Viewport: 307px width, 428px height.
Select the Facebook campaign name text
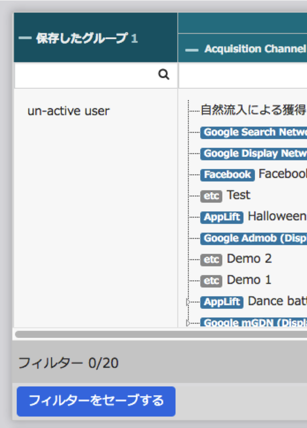(283, 174)
